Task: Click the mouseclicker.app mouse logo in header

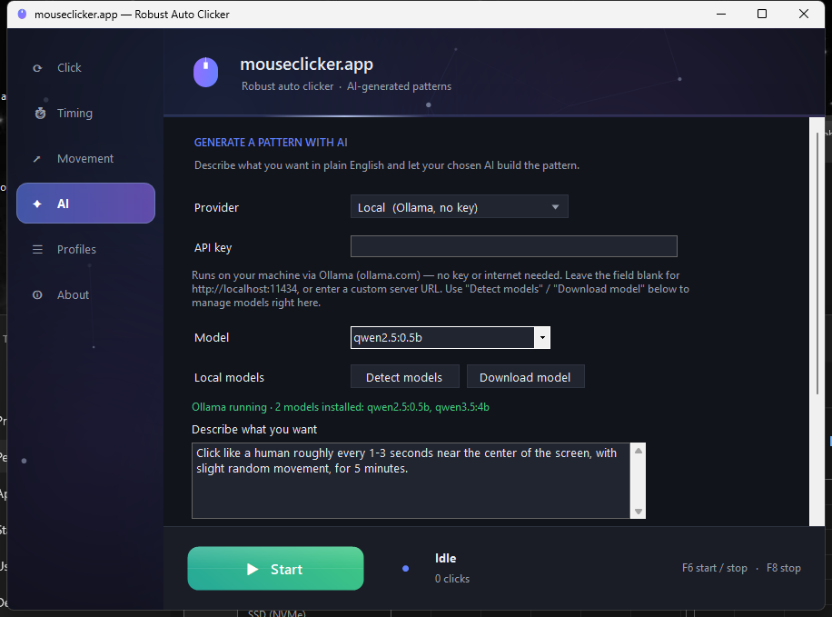Action: click(206, 72)
